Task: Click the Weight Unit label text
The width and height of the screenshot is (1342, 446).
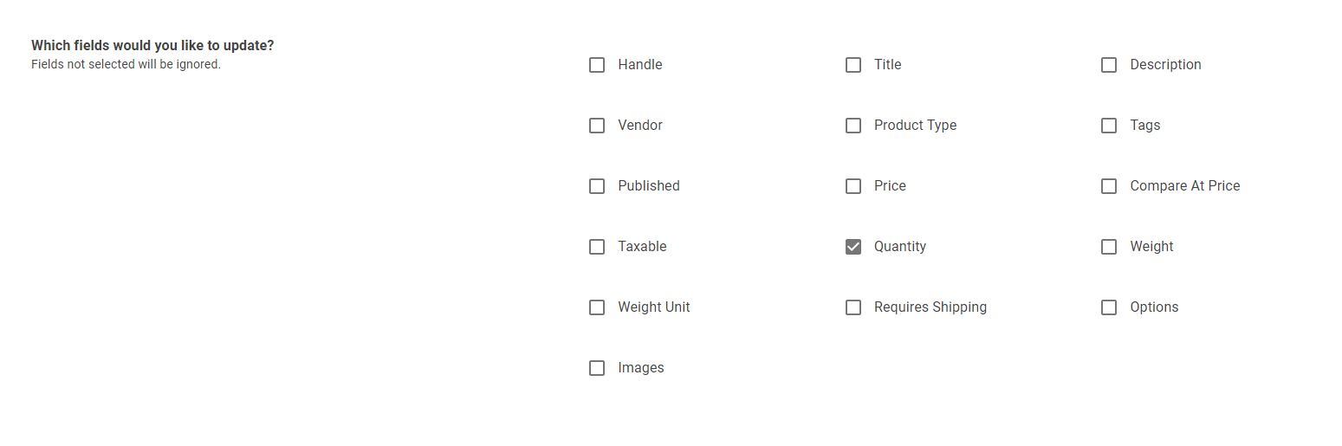Action: [653, 307]
